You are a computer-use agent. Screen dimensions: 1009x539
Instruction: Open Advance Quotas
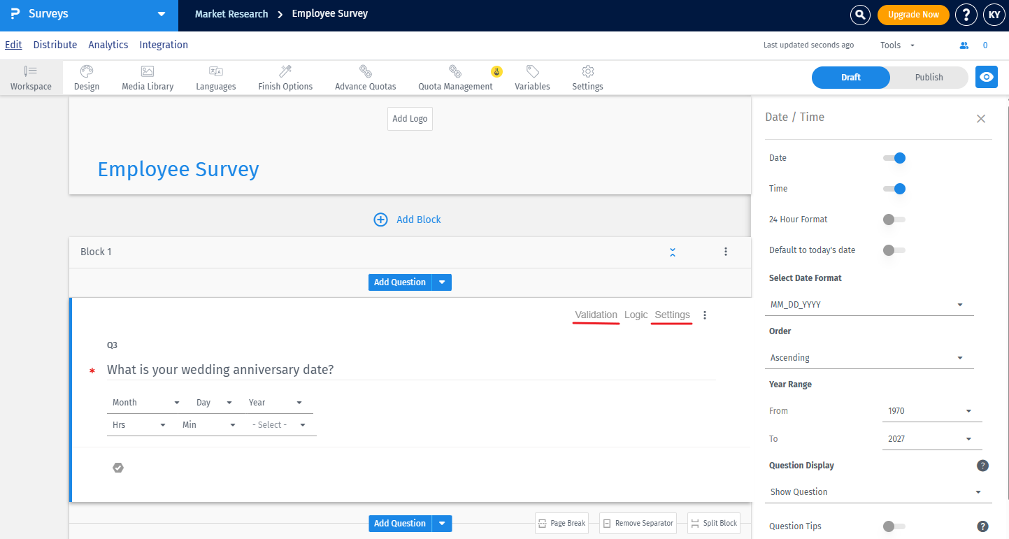[x=366, y=78]
